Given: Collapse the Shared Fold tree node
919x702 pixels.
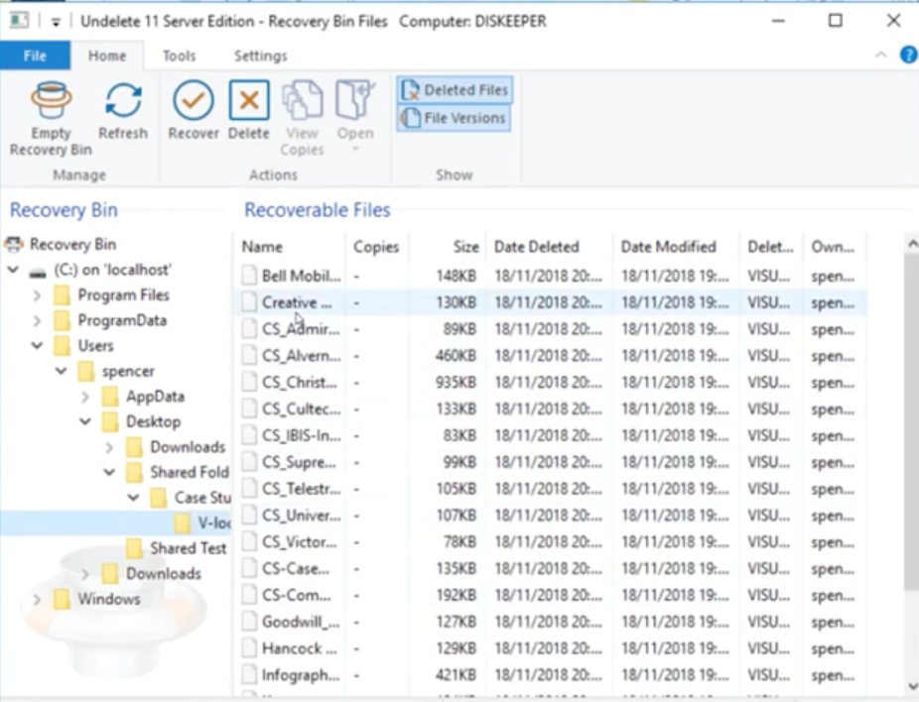Looking at the screenshot, I should click(109, 472).
